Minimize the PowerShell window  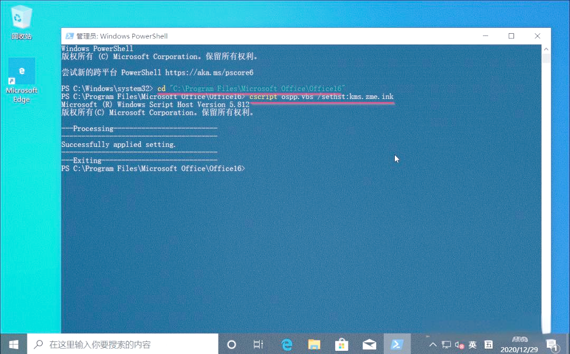tap(486, 36)
